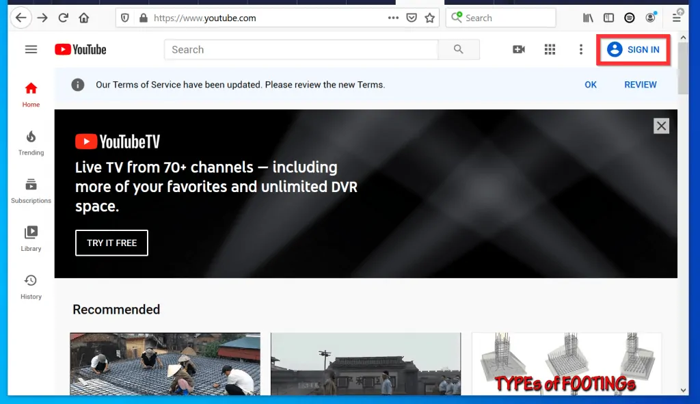Save page to Pocket
700x404 pixels.
point(412,18)
